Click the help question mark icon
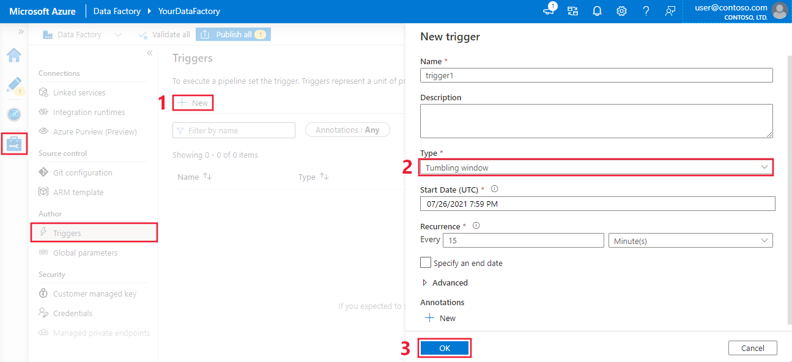Screen dimensions: 792x362 tap(646, 10)
